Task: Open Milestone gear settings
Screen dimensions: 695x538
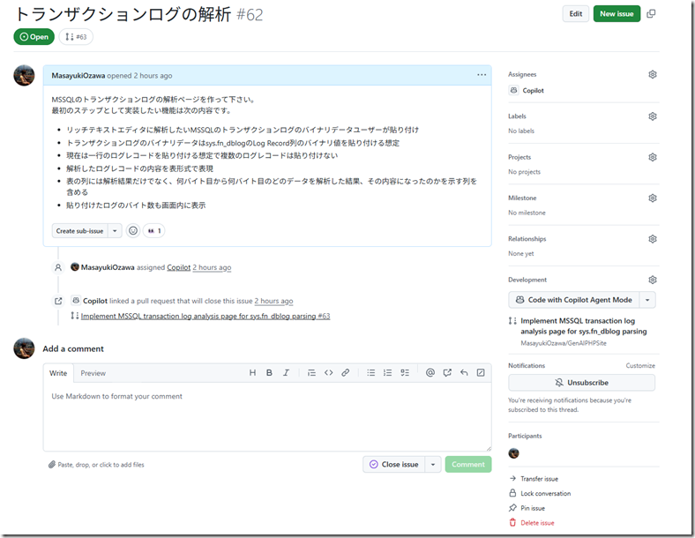Action: pos(653,198)
